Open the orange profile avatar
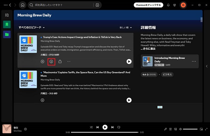 click(x=183, y=5)
